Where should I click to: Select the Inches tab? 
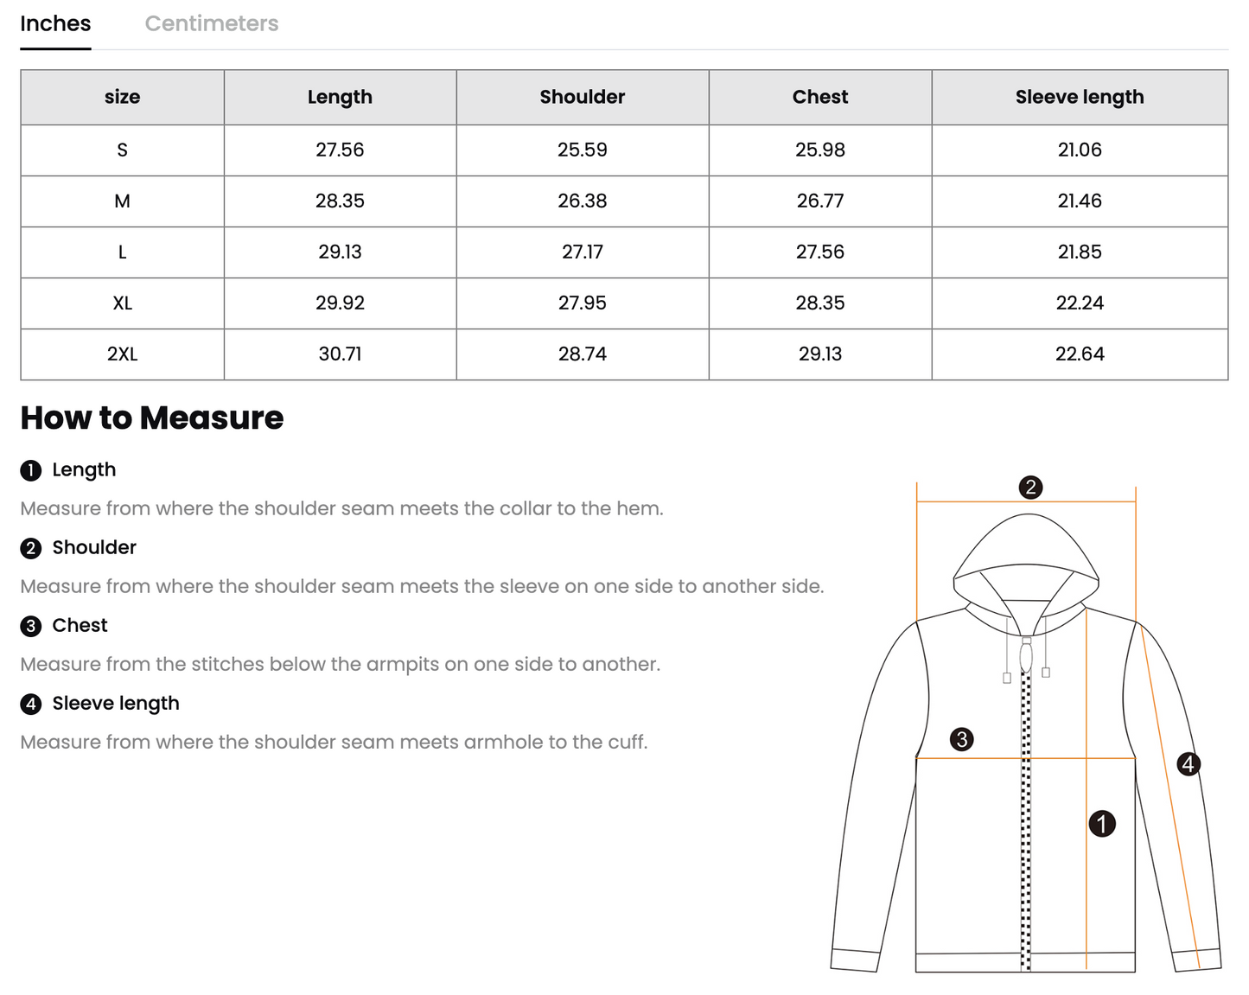coord(55,23)
